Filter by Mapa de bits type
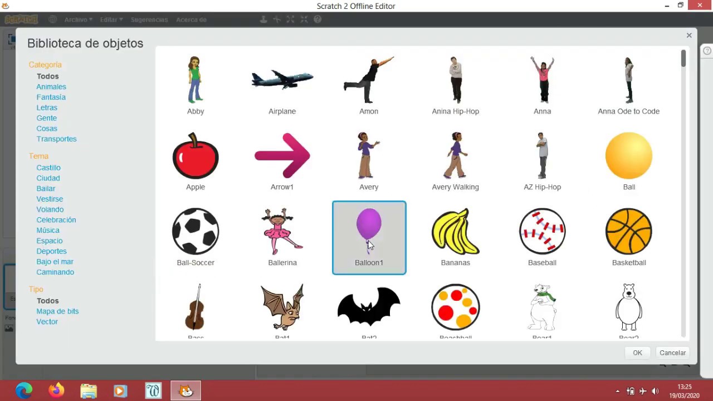 point(58,311)
